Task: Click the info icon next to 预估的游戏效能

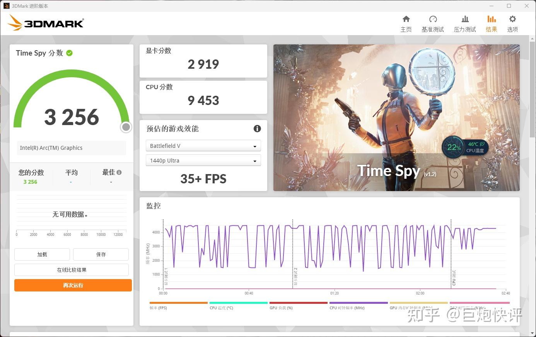Action: (257, 129)
